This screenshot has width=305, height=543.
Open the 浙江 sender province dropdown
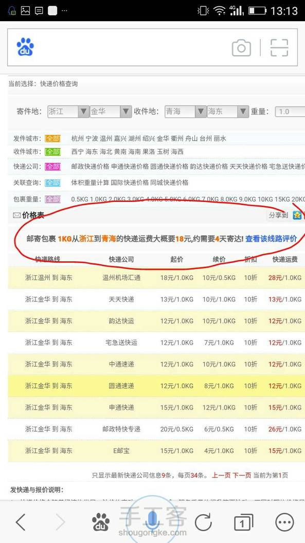coord(68,111)
